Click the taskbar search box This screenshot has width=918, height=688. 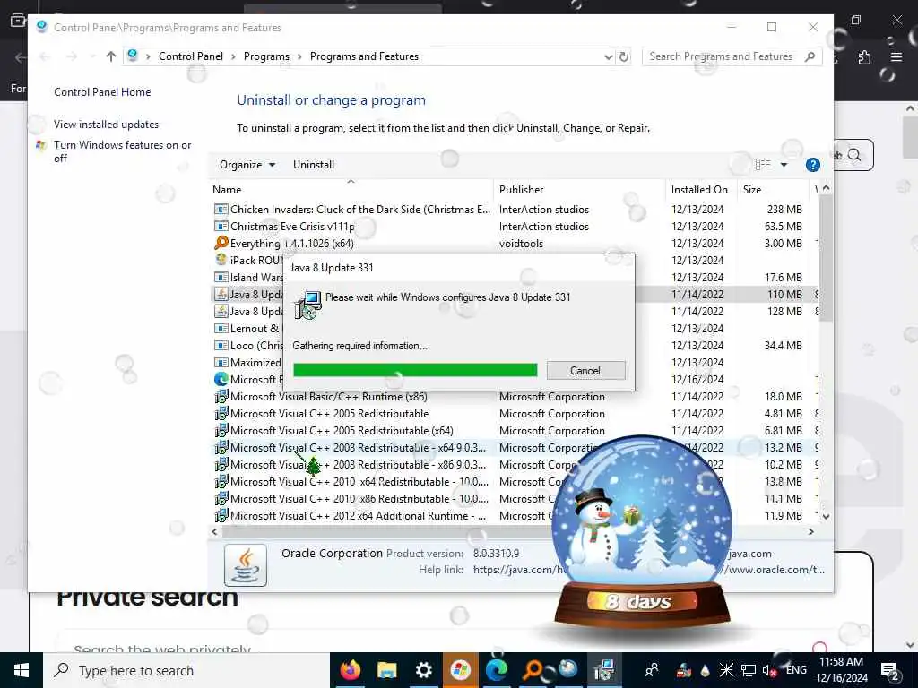[186, 670]
